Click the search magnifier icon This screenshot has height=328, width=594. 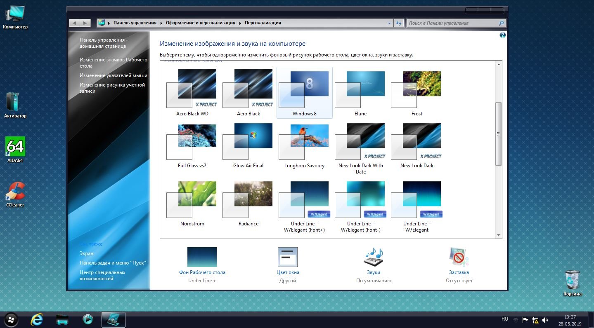(501, 23)
